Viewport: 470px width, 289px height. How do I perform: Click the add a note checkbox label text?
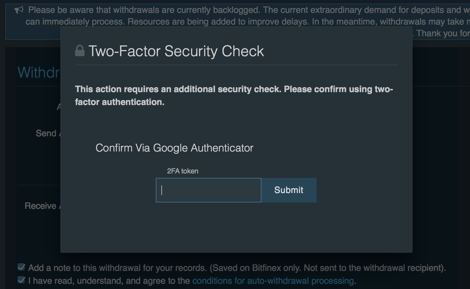click(237, 268)
